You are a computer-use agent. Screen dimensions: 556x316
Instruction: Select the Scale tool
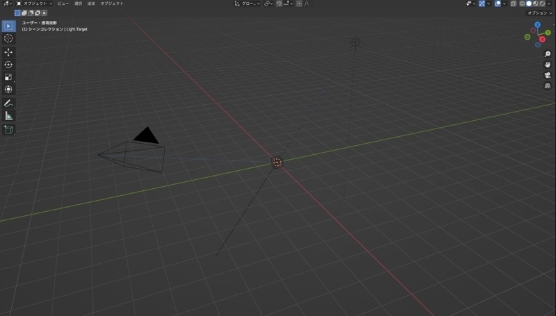[8, 77]
